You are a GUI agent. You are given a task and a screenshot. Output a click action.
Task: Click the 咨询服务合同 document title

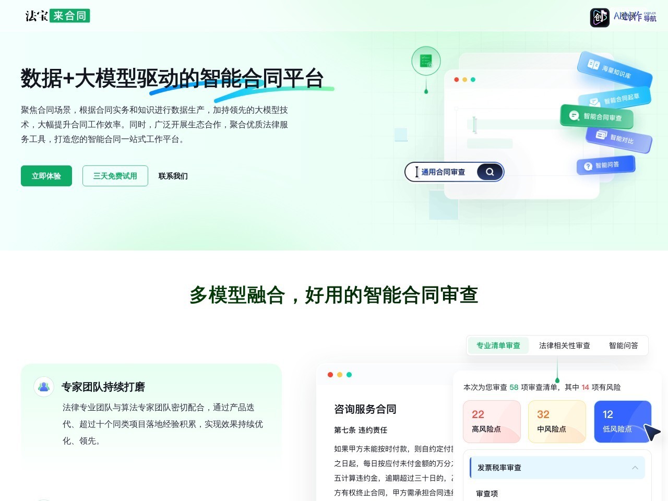point(365,409)
